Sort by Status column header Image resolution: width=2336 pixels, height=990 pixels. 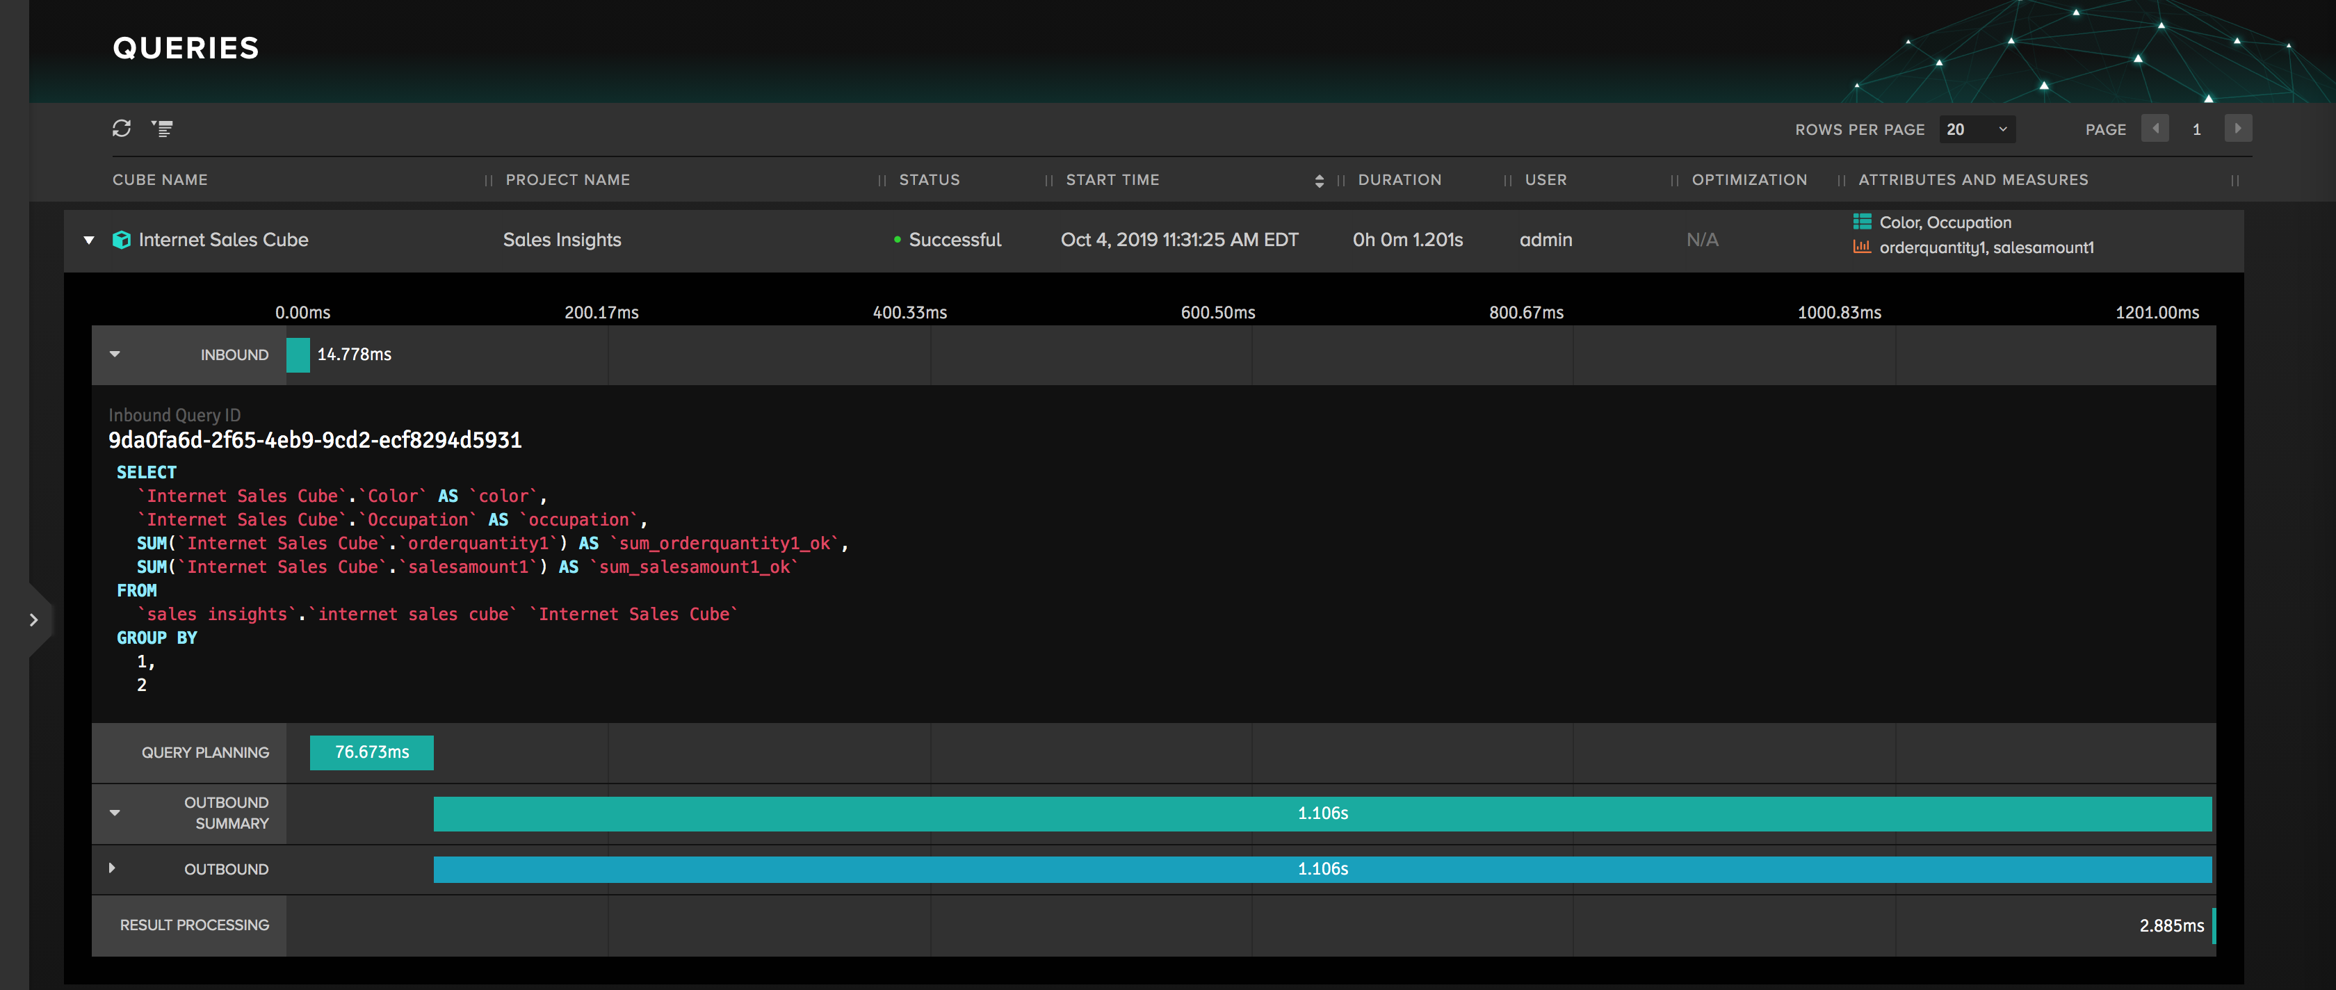[930, 181]
